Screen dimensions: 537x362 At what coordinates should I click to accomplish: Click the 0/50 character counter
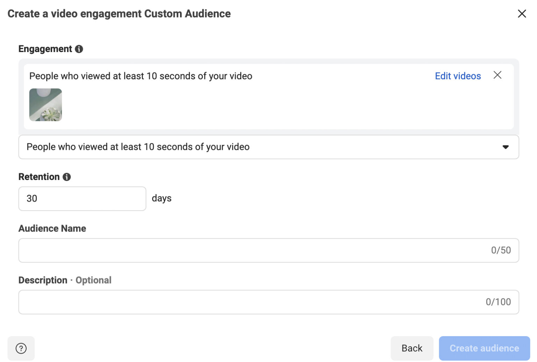coord(501,250)
